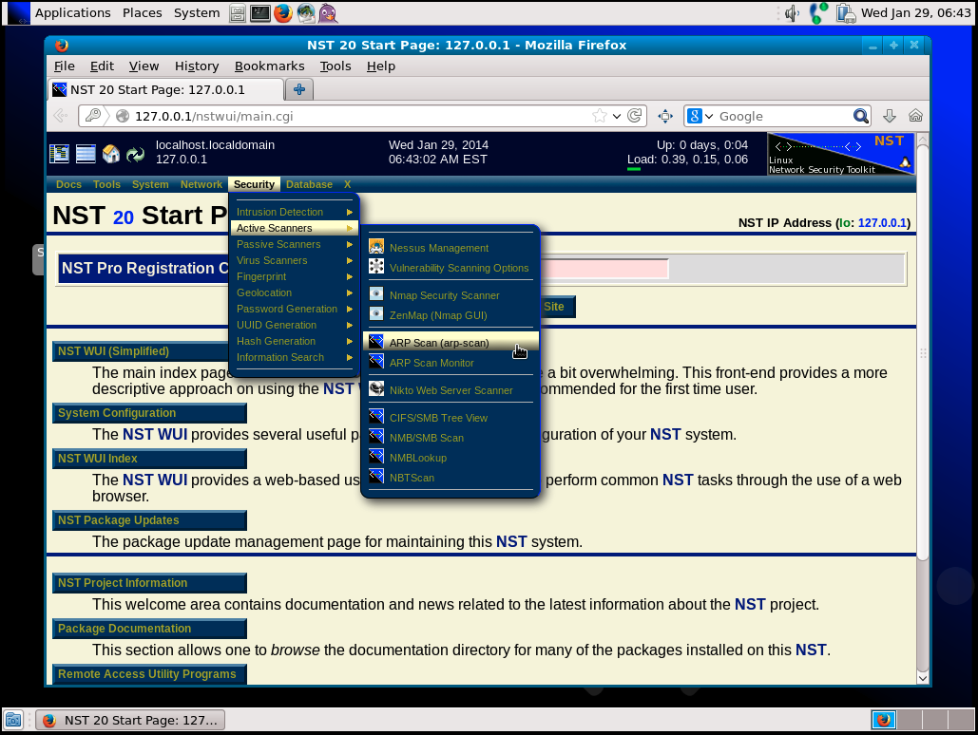Expand Information Search submenu

[295, 357]
